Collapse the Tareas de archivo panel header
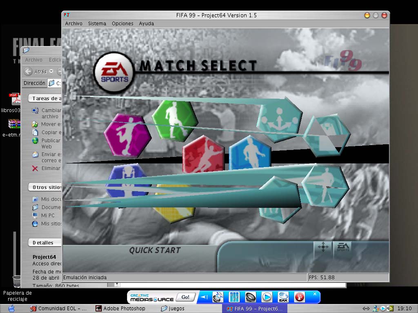 click(45, 99)
